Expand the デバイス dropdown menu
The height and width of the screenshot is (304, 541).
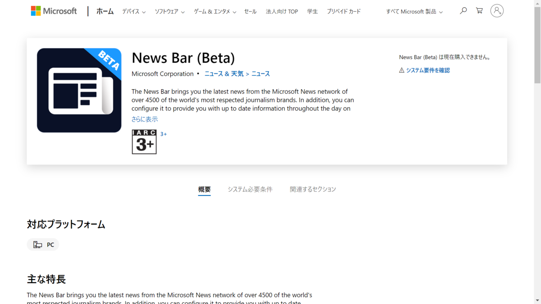click(x=133, y=12)
